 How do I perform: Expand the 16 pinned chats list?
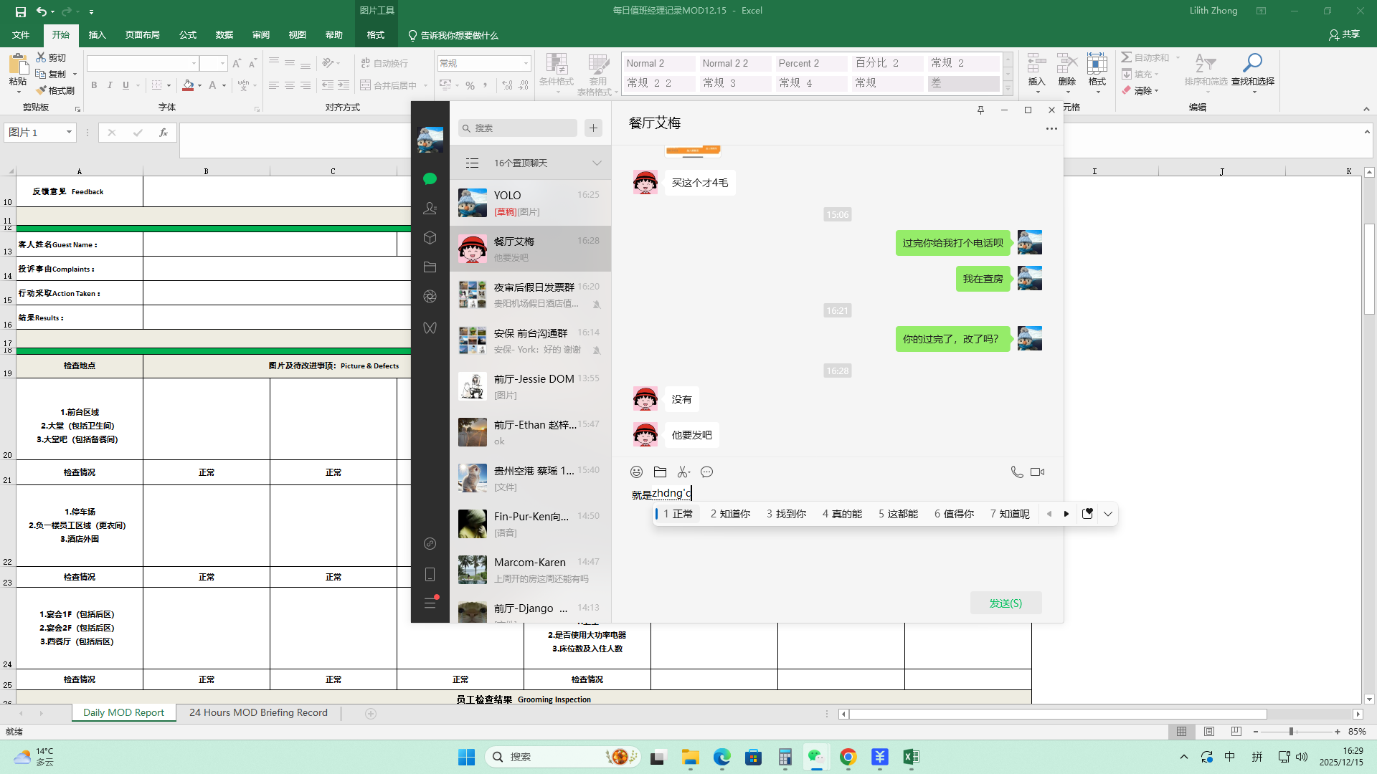click(597, 163)
